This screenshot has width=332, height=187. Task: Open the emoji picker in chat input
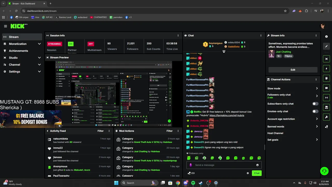tap(257, 165)
